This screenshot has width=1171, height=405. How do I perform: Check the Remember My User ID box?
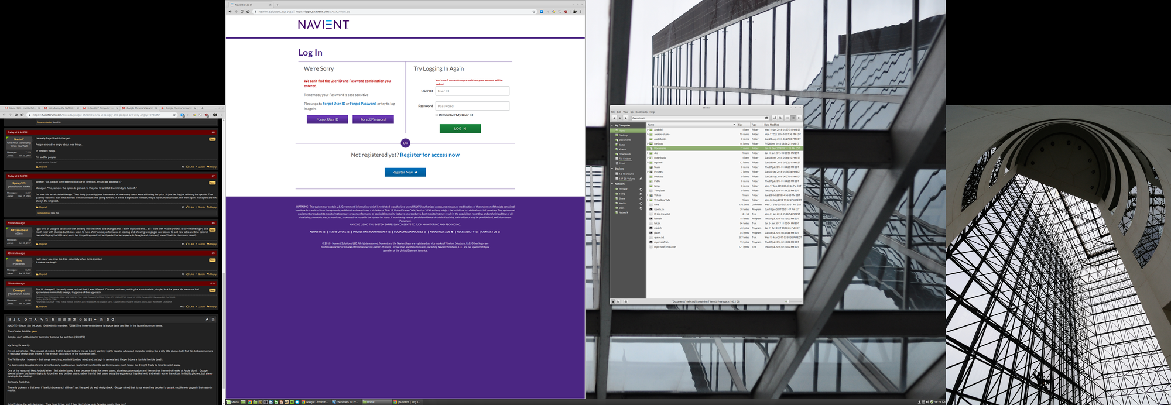click(x=437, y=115)
